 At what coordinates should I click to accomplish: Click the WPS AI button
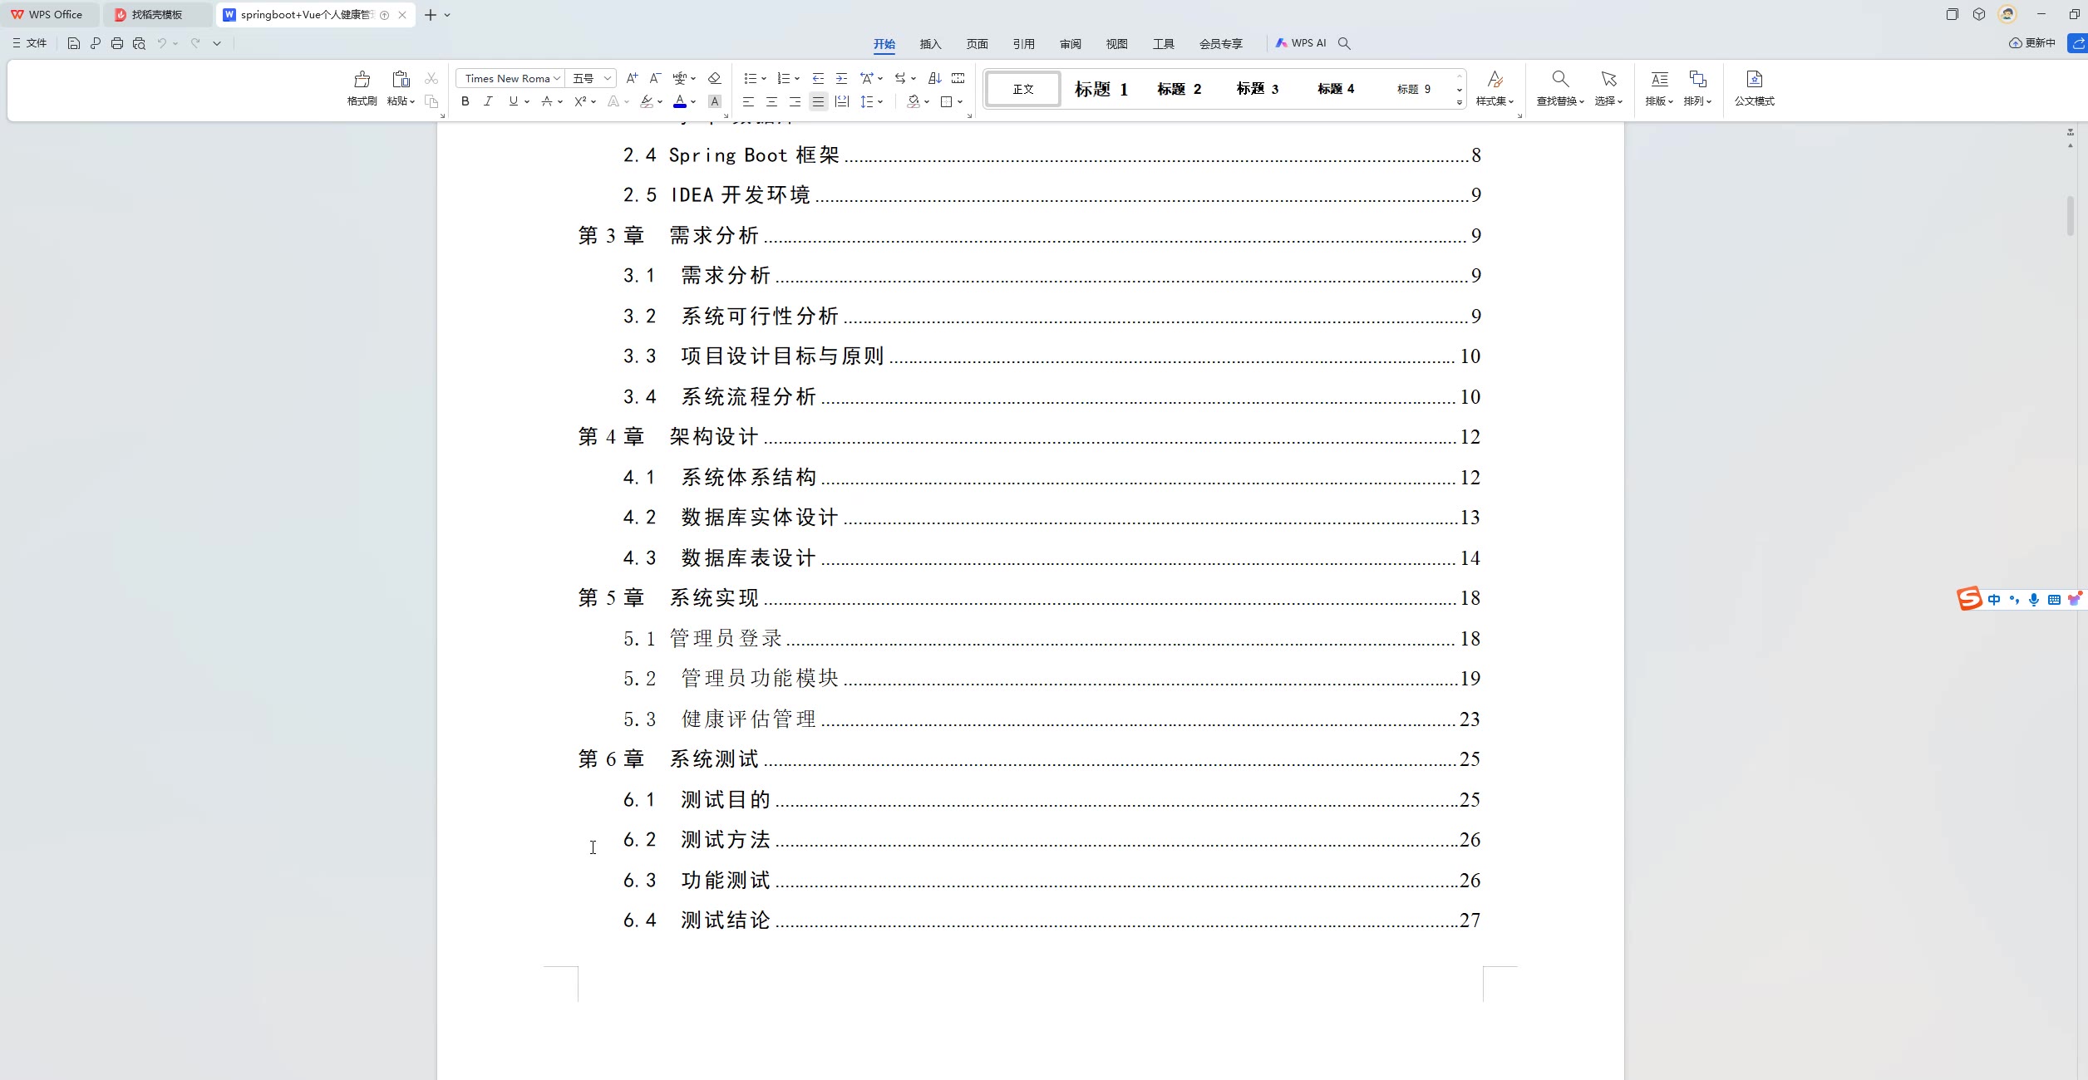1301,43
